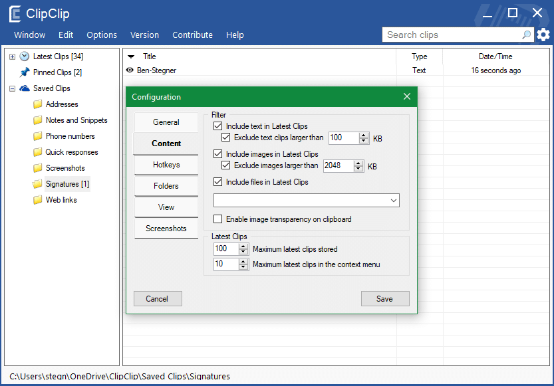This screenshot has height=386, width=554.
Task: Select the Addresses folder label
Action: [62, 104]
